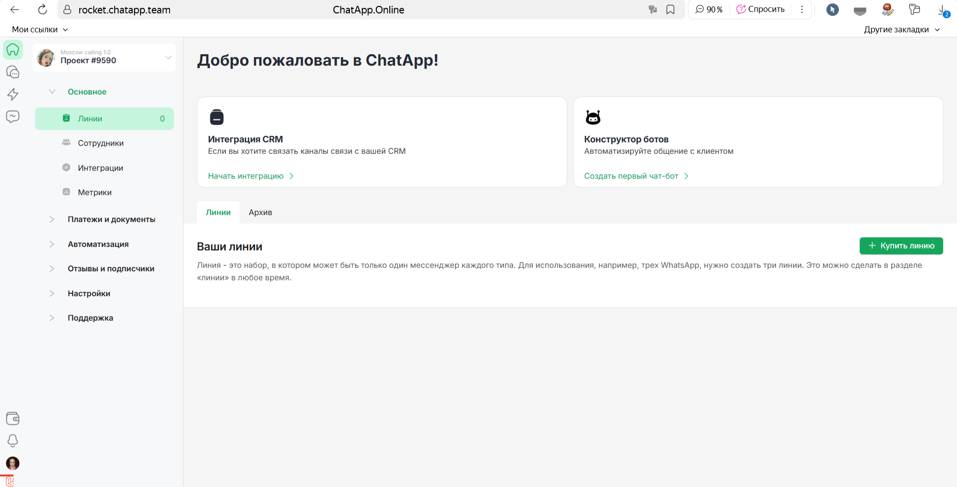Screen dimensions: 957x487
Task: Open the chats icon in left rail
Action: point(13,72)
